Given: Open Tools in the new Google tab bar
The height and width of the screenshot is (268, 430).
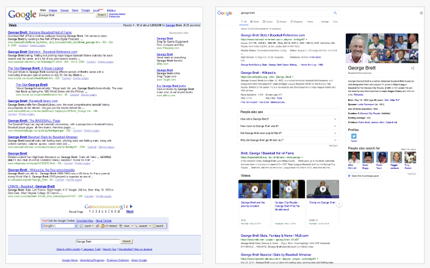Looking at the screenshot, I should pos(335,22).
